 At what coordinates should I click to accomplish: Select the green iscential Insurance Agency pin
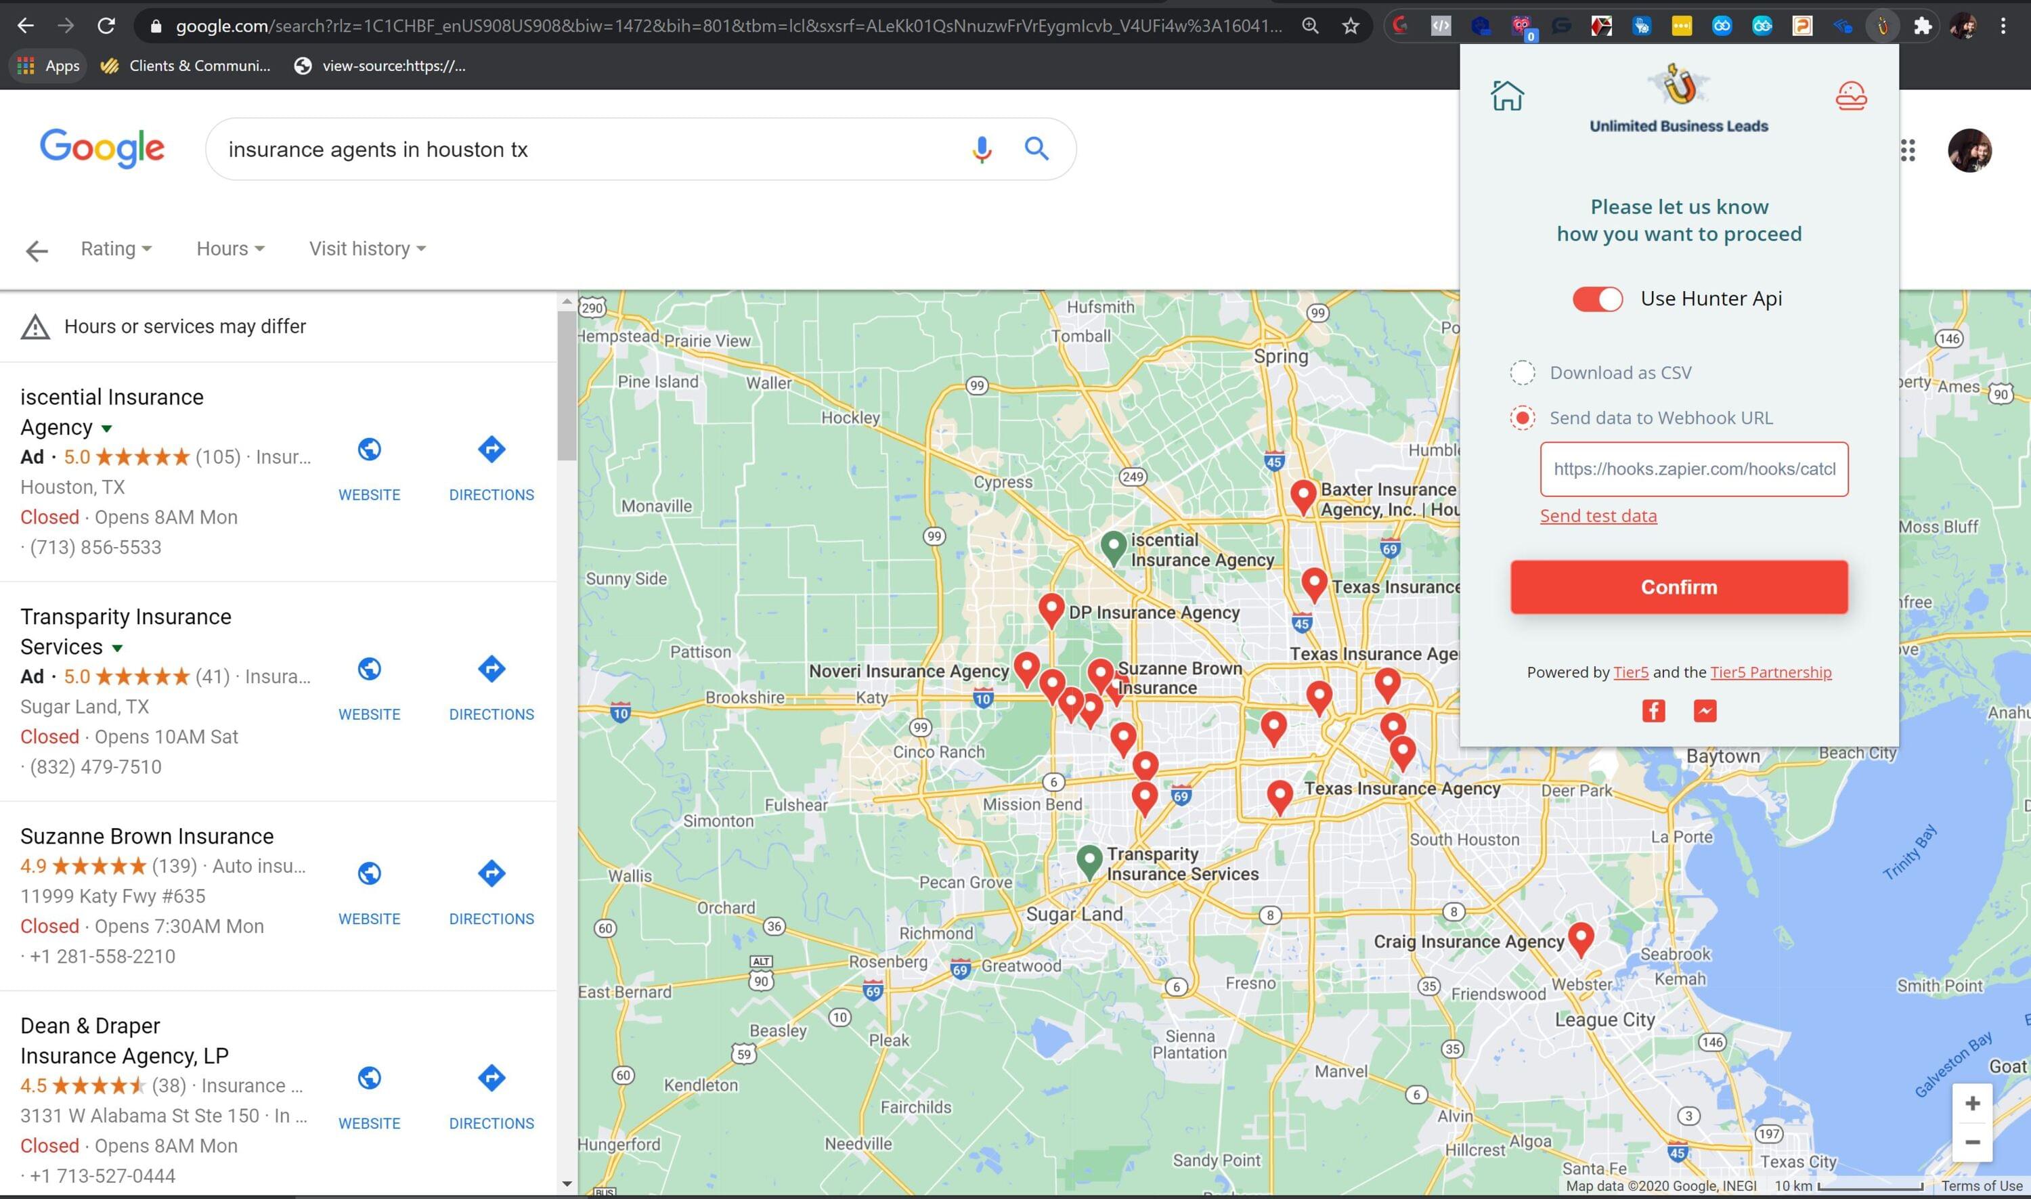click(1114, 548)
